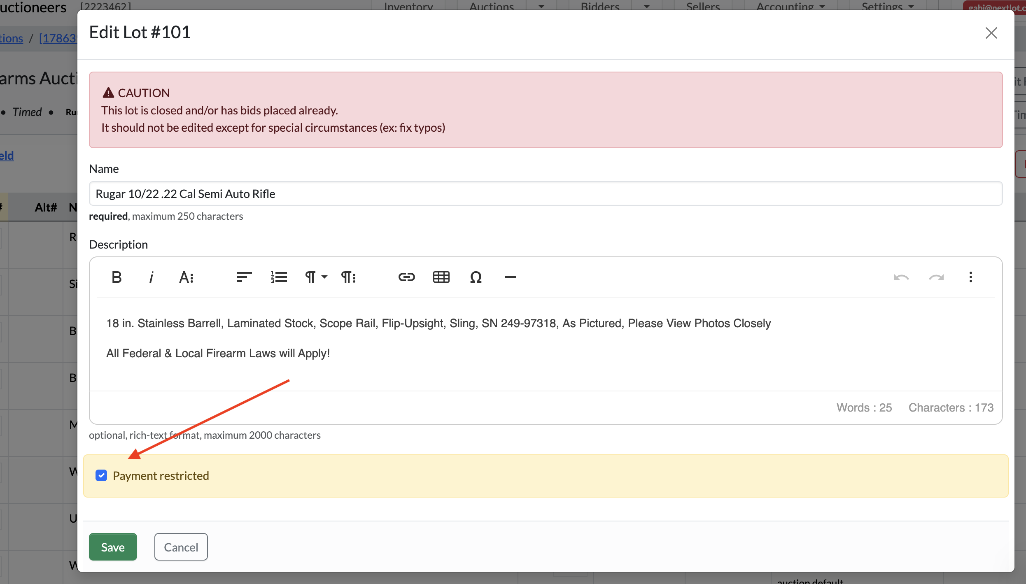This screenshot has width=1026, height=584.
Task: Click into the description text area
Action: (x=546, y=344)
